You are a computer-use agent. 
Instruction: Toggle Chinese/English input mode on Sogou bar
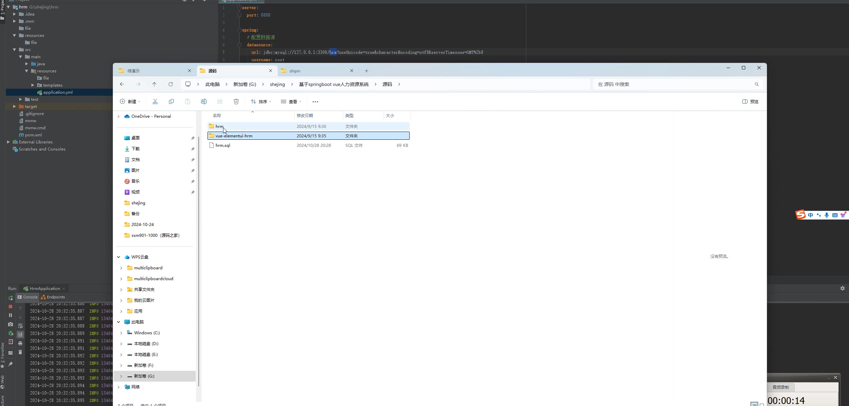pos(810,215)
